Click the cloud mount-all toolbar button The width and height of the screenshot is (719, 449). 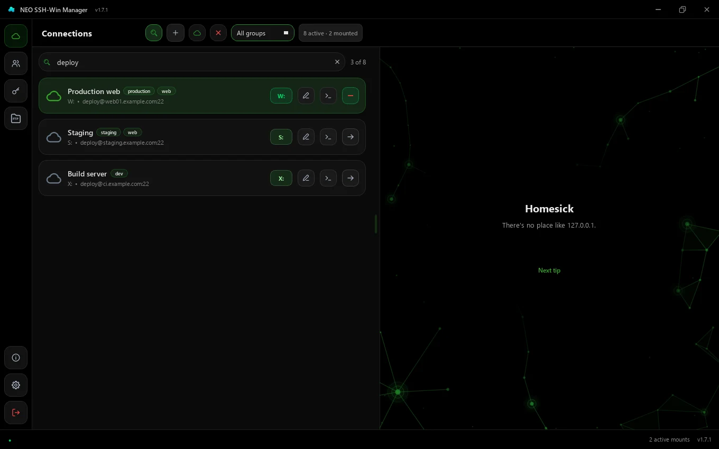point(197,33)
